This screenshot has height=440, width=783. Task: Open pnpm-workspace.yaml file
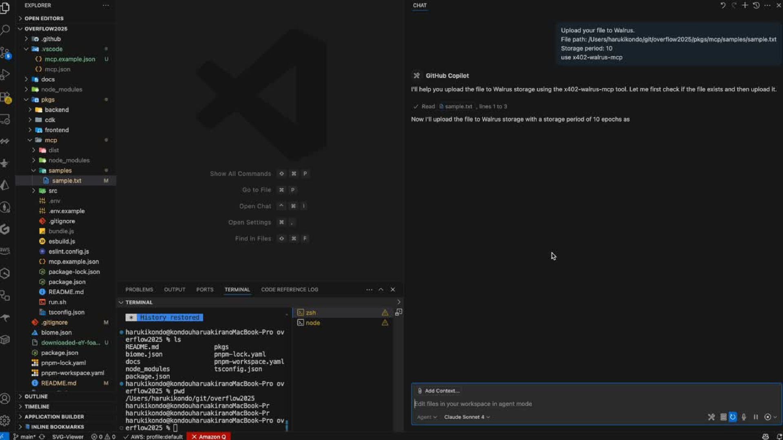pos(65,373)
